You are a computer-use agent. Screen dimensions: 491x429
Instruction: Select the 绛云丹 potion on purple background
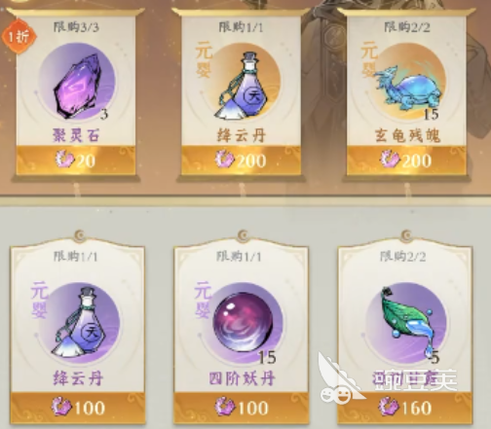point(80,322)
